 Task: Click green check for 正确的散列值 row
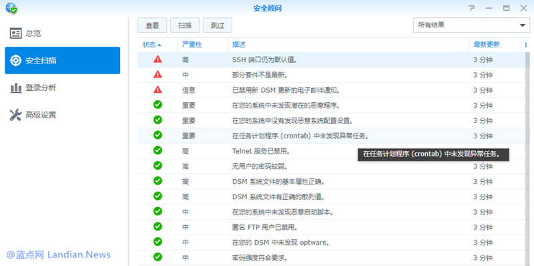[158, 196]
